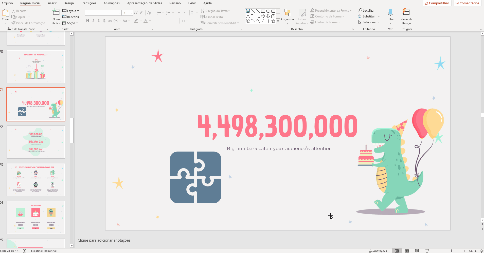The image size is (484, 253).
Task: Decrease font size with the smaller A icon
Action: (142, 13)
